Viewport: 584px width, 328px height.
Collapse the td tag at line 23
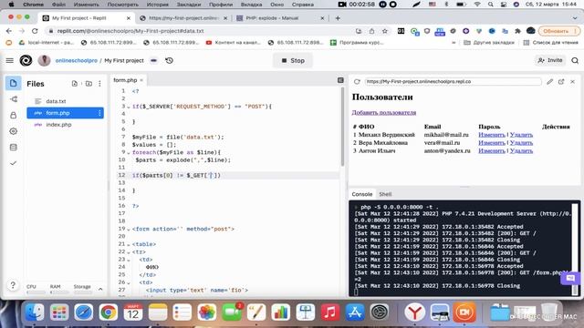(x=129, y=260)
